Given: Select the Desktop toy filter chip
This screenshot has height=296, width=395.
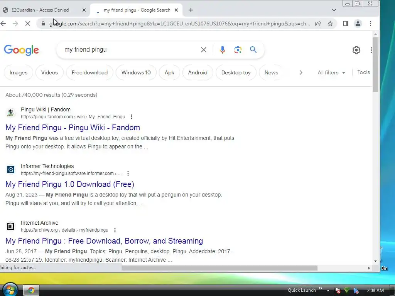Looking at the screenshot, I should pyautogui.click(x=236, y=72).
